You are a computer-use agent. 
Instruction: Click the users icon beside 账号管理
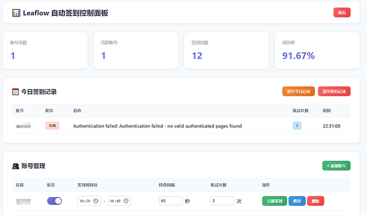[15, 166]
